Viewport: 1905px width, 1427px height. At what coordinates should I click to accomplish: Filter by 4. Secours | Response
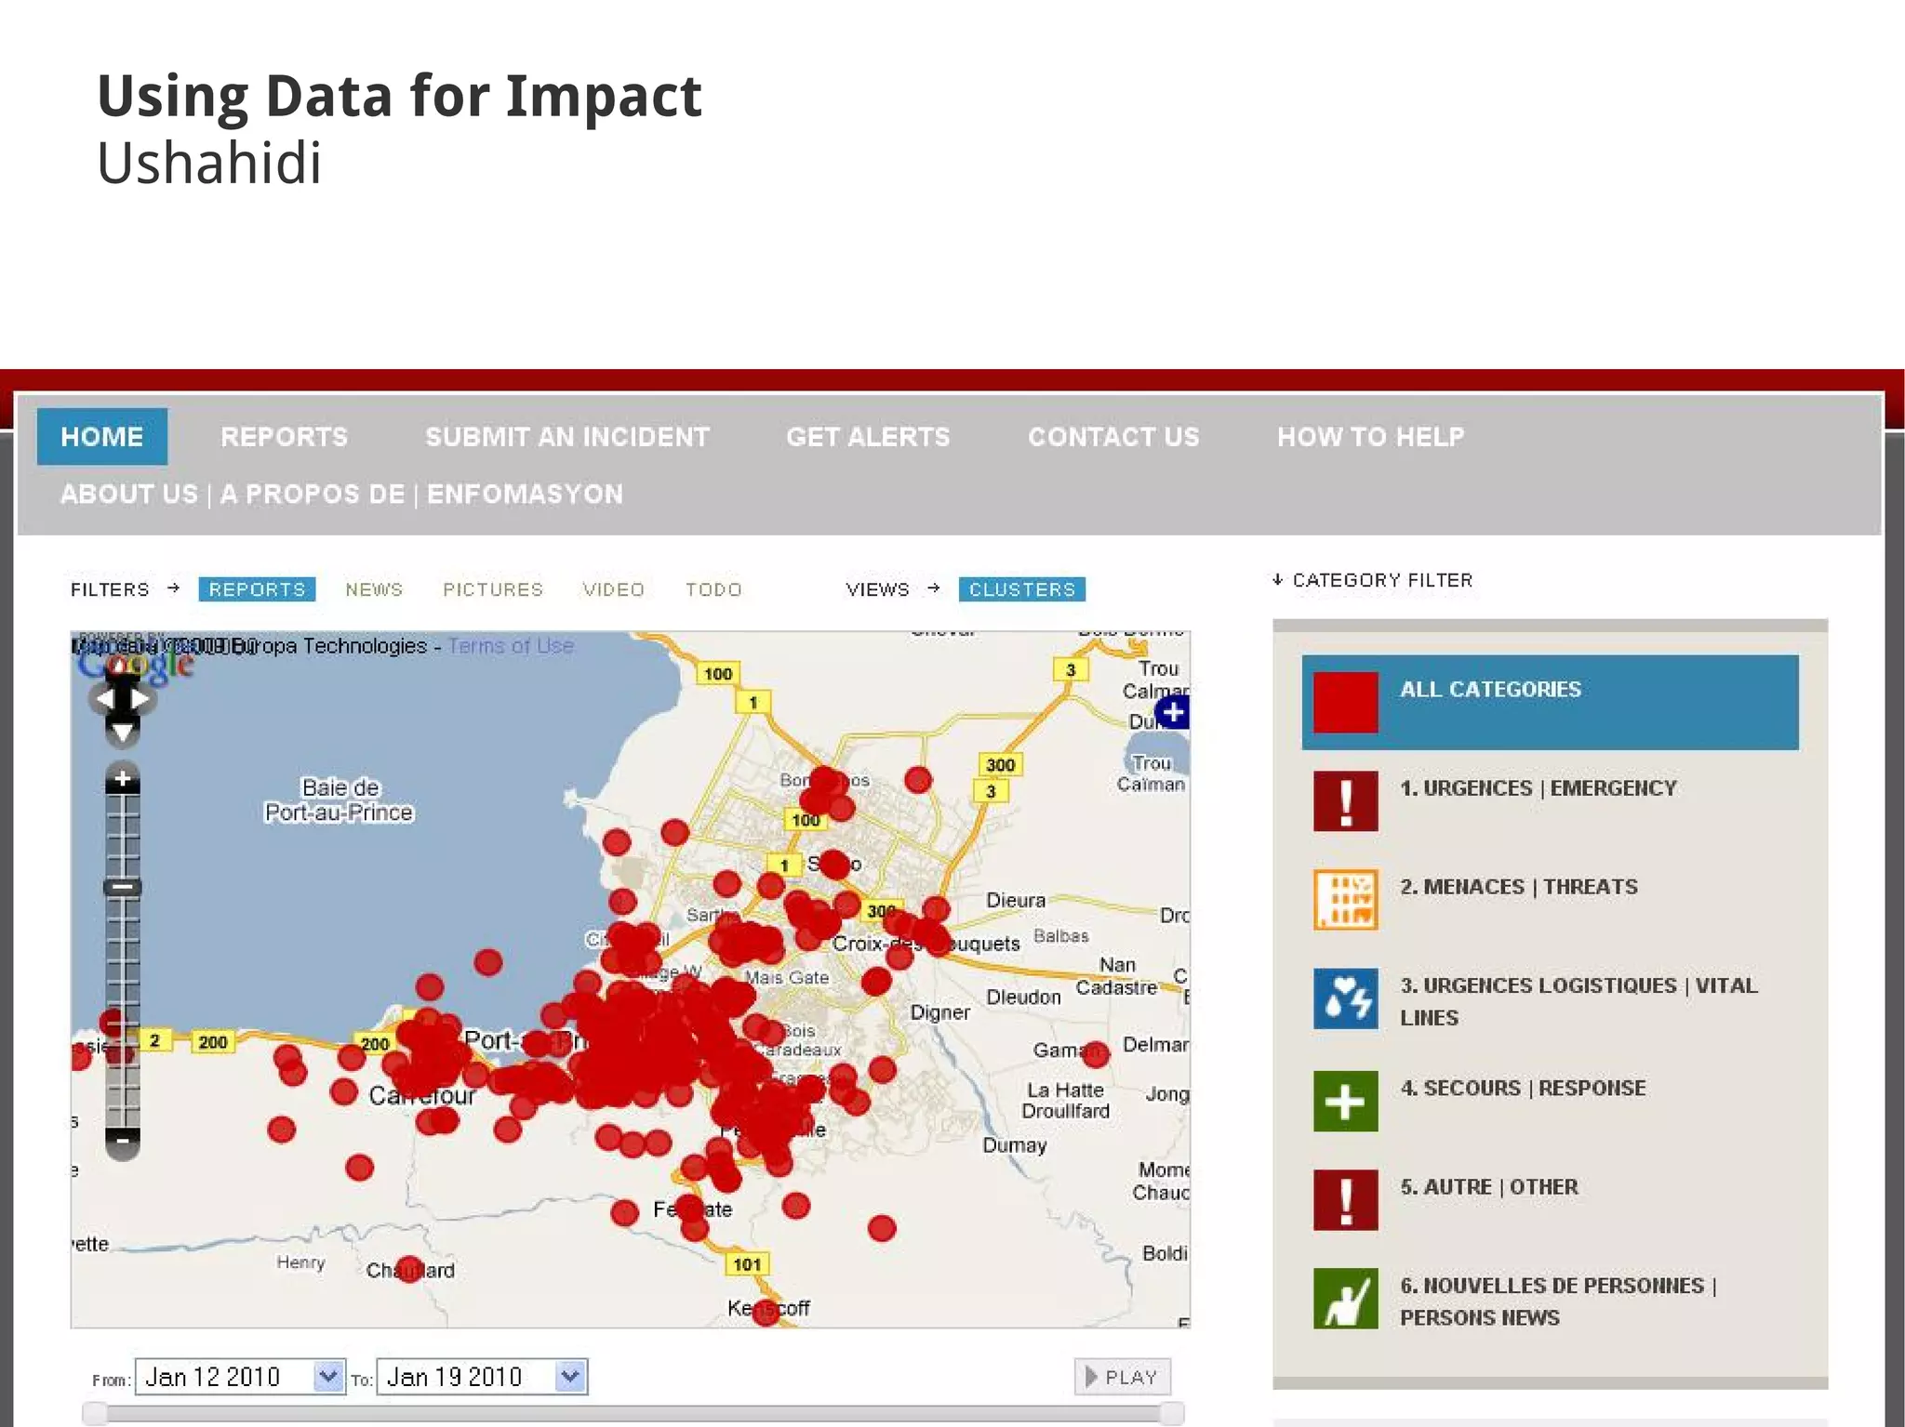(x=1523, y=1088)
